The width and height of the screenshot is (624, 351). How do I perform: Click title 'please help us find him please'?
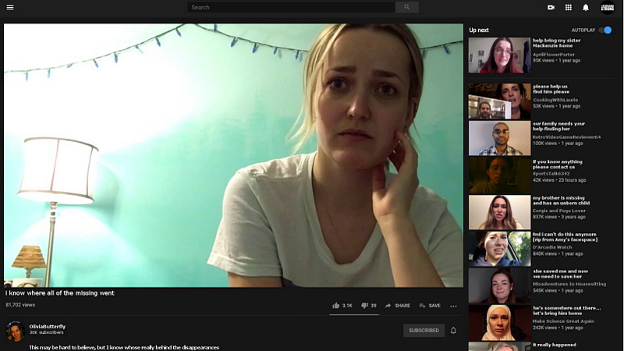[x=551, y=89]
